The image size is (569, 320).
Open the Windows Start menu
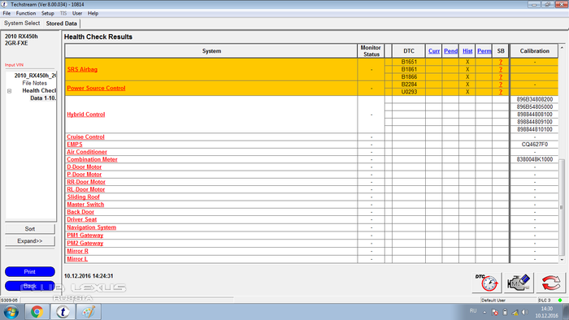(x=11, y=312)
